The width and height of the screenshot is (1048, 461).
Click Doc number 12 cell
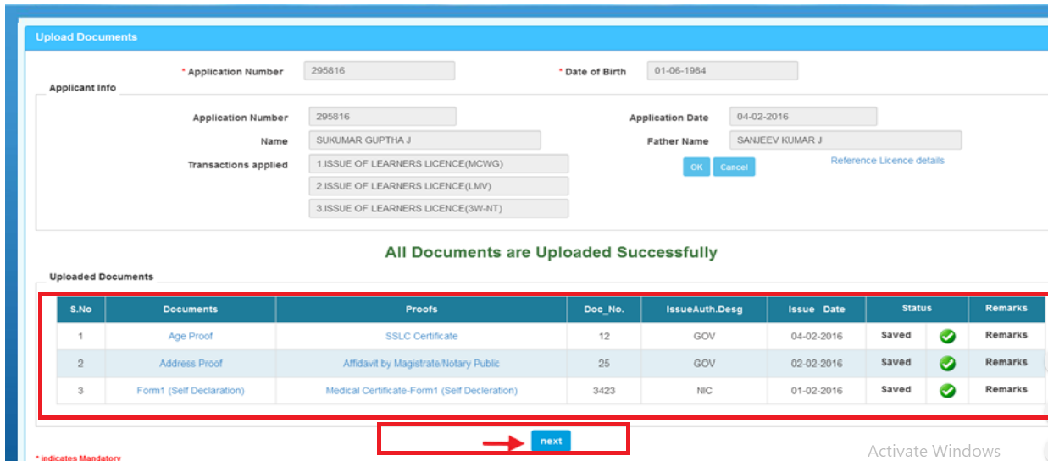click(604, 336)
